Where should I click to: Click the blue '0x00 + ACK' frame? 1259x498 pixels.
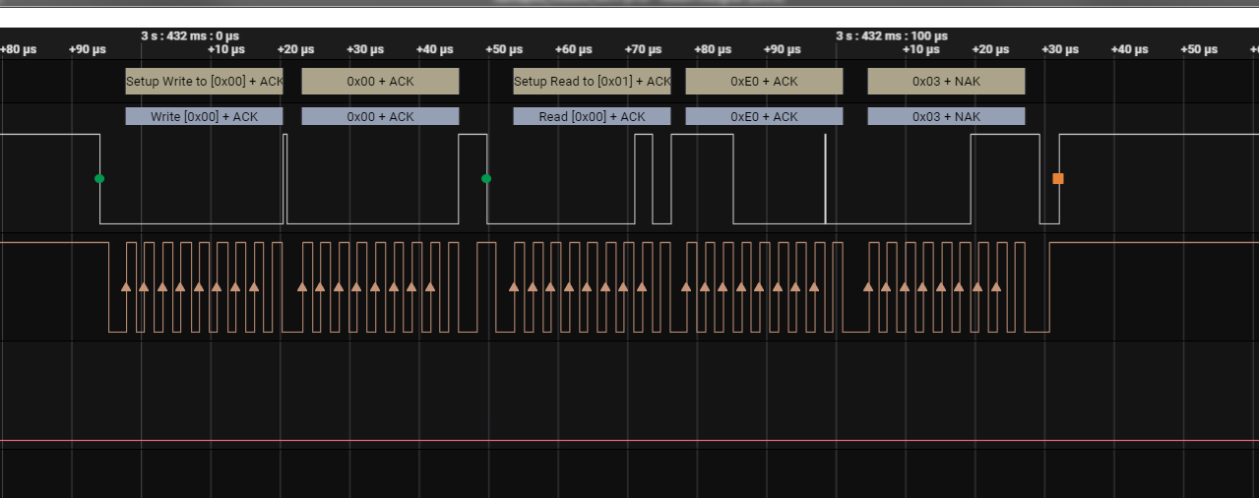click(380, 116)
